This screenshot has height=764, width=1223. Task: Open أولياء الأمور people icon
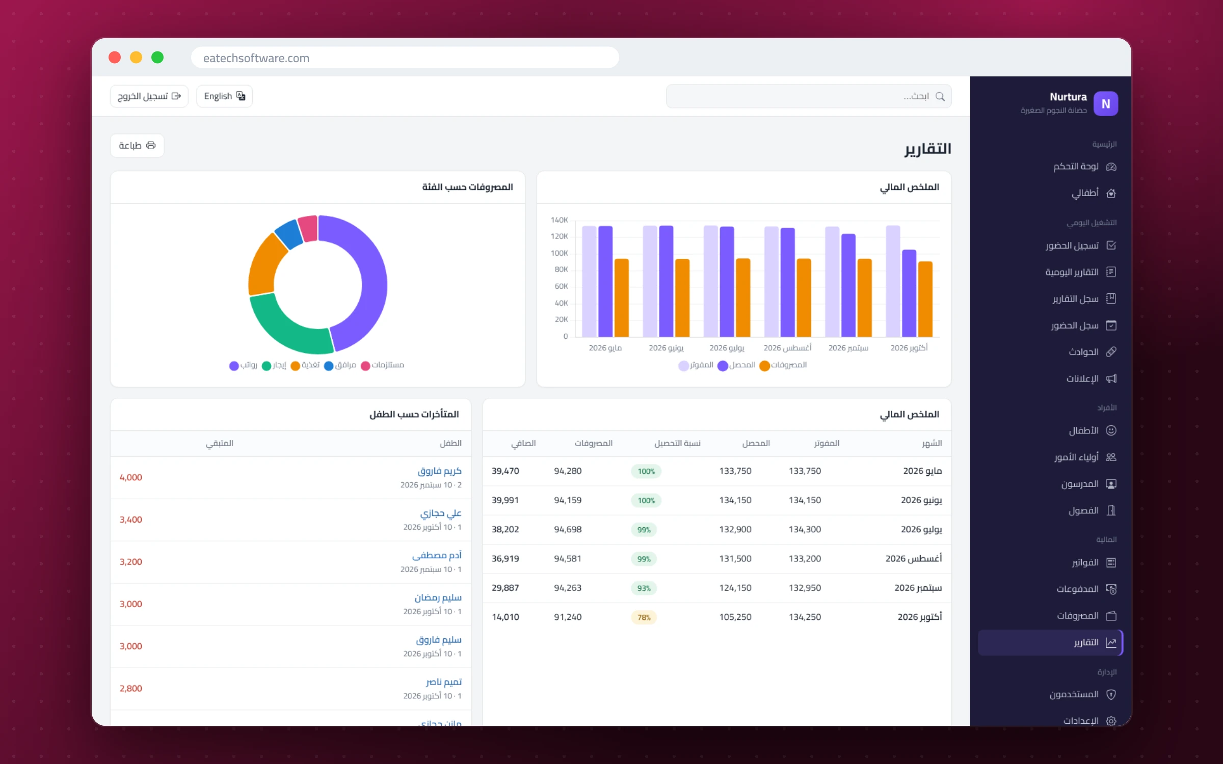coord(1111,457)
